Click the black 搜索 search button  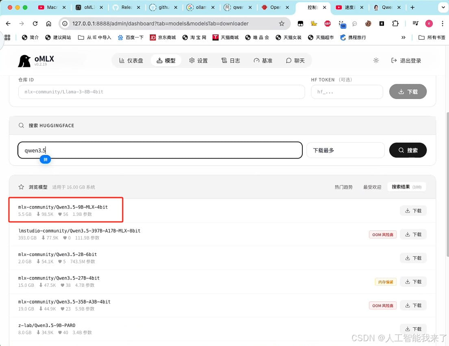(x=408, y=150)
